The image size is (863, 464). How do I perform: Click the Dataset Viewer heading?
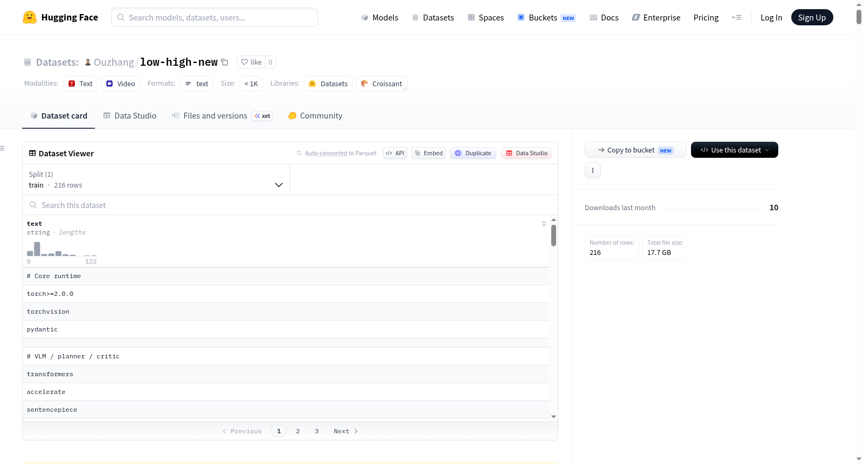pos(66,154)
